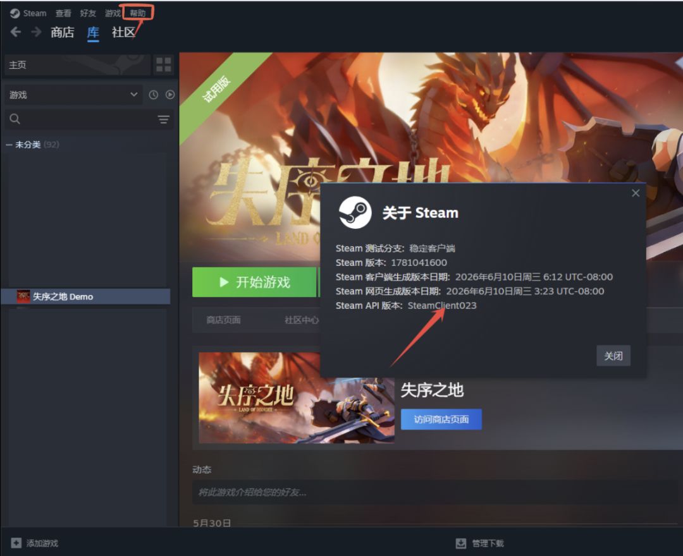
Task: Open the 管理下载 label
Action: click(488, 543)
